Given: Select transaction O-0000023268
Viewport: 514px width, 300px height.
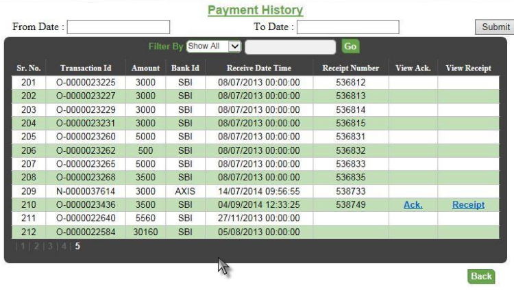Looking at the screenshot, I should point(86,178).
